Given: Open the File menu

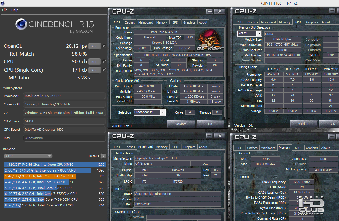Looking at the screenshot, I should point(5,10).
